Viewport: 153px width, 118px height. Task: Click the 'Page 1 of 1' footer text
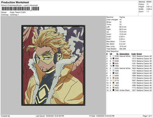tap(147, 116)
